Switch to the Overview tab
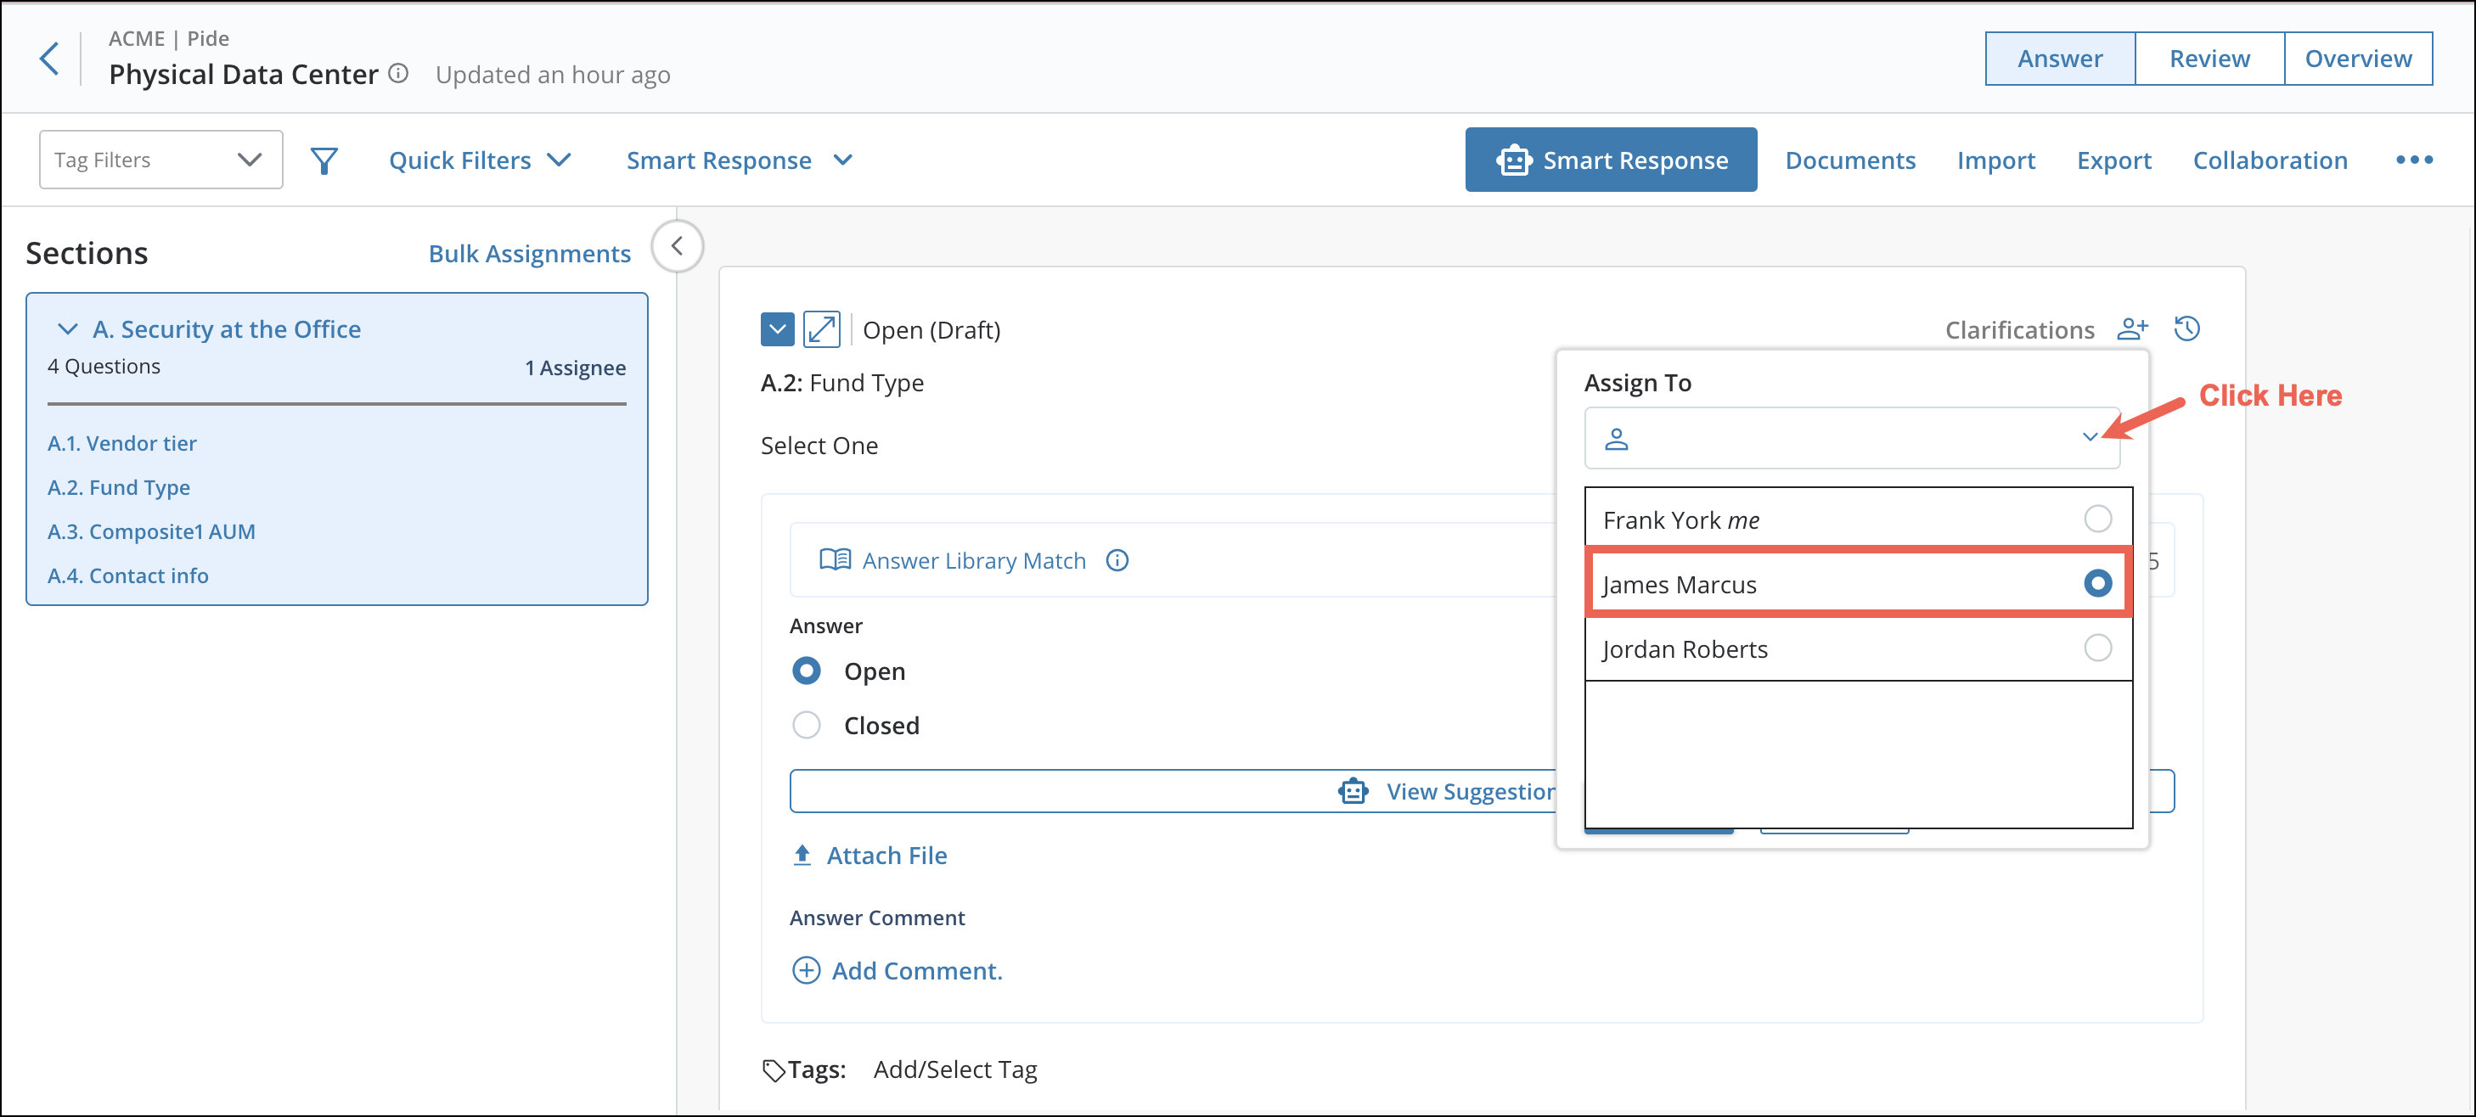 [2358, 59]
